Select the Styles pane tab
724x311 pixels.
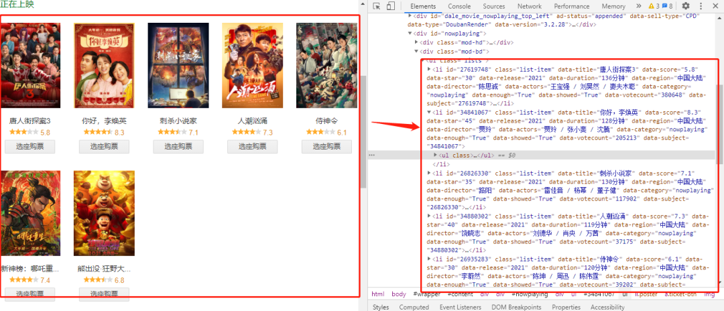381,307
